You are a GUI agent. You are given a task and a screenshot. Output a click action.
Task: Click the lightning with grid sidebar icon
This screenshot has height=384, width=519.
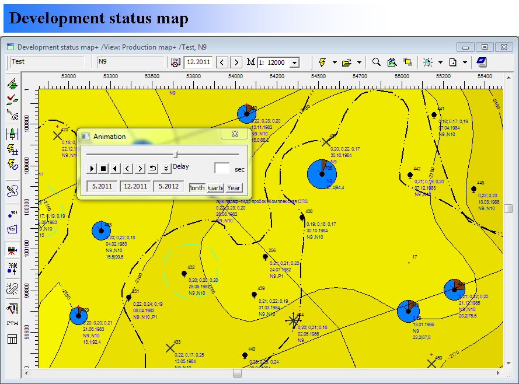pos(12,149)
